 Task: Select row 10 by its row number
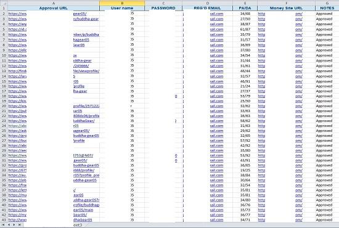[x=4, y=55]
